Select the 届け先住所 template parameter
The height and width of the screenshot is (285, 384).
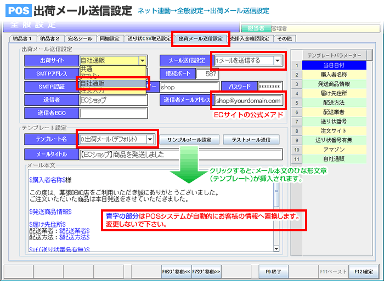click(x=334, y=94)
